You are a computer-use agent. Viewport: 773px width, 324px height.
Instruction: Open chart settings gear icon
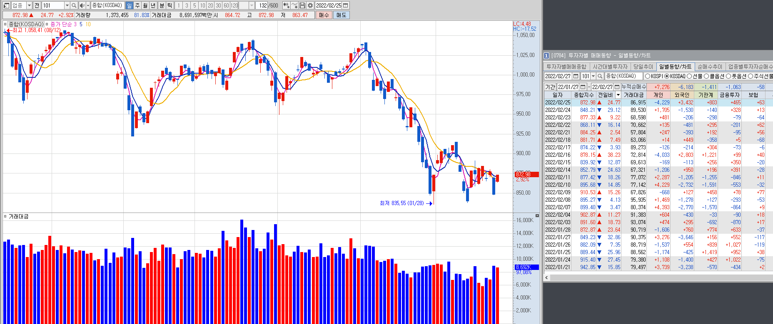click(x=310, y=5)
